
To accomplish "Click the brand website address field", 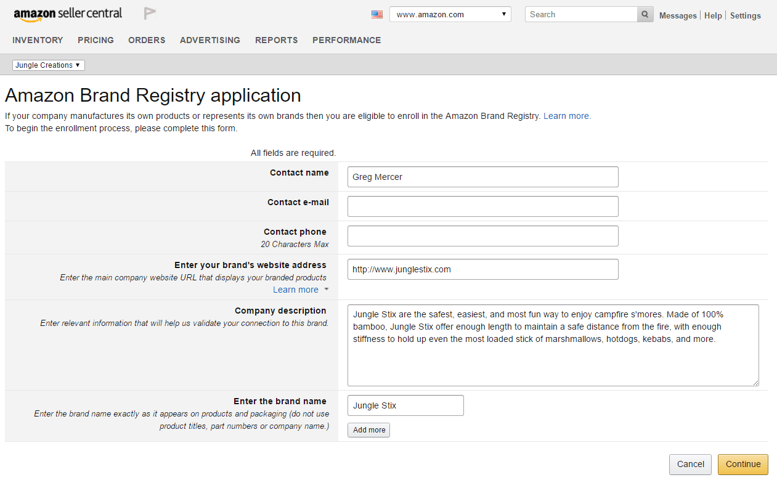I will click(x=483, y=269).
